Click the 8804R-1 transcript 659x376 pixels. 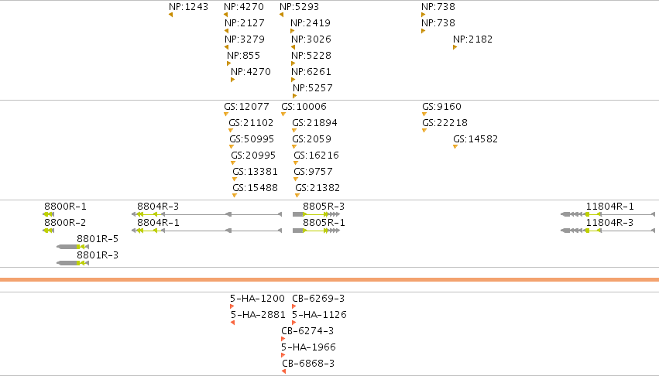(207, 231)
